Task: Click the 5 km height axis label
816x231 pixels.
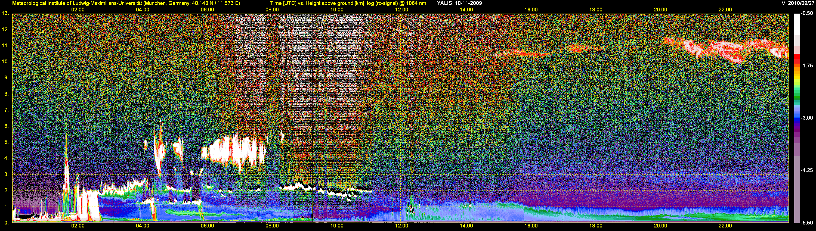Action: (x=6, y=142)
